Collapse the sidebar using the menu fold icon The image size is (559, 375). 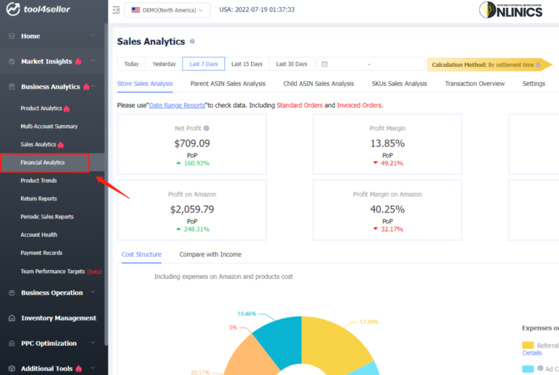pos(116,10)
